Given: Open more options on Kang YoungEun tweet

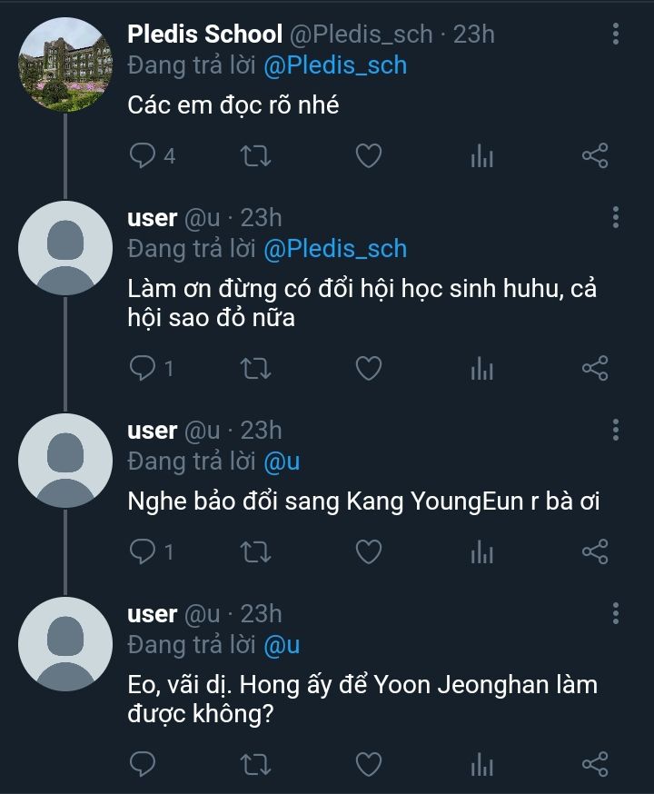Looking at the screenshot, I should [x=616, y=430].
